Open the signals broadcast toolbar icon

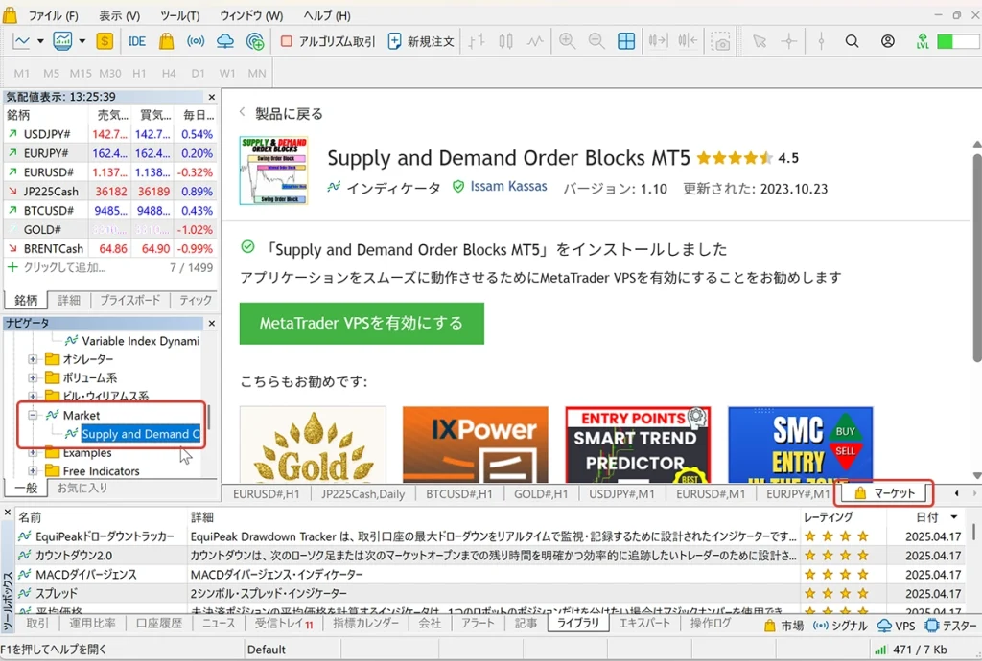point(196,41)
